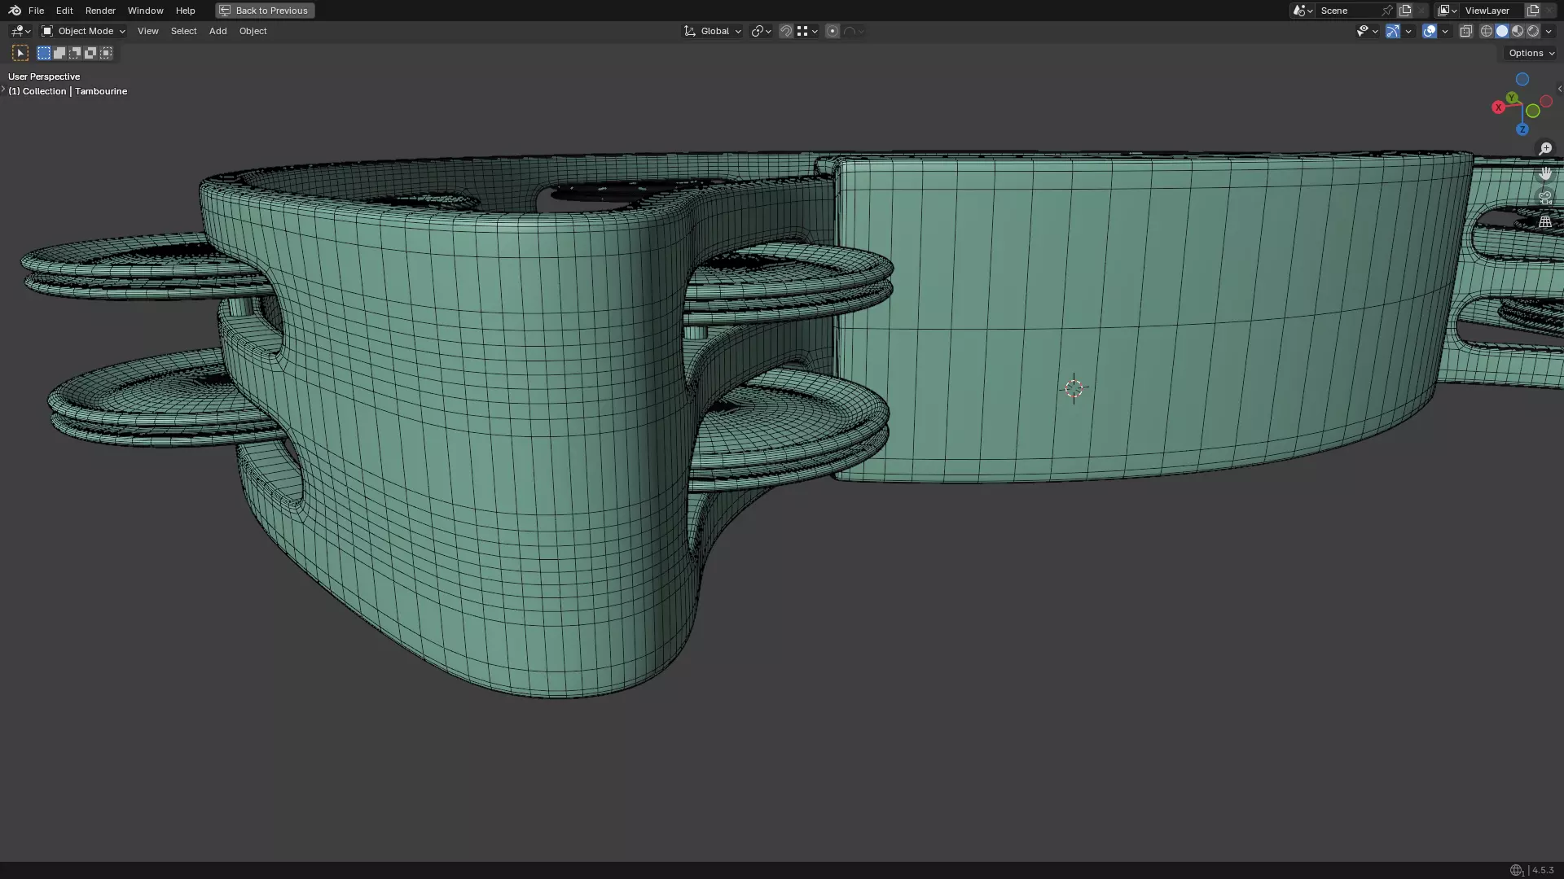Open the Render menu

click(100, 11)
